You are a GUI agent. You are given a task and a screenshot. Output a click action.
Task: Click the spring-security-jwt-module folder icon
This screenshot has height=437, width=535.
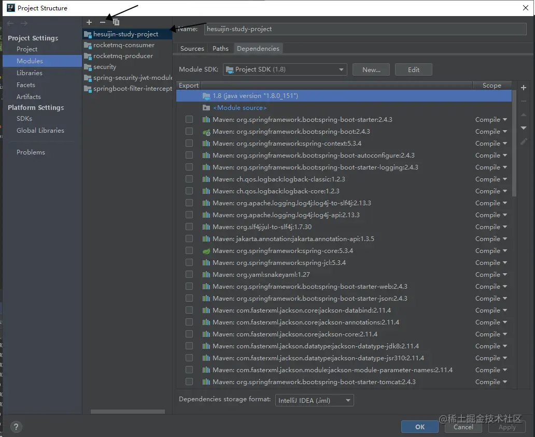click(x=88, y=78)
